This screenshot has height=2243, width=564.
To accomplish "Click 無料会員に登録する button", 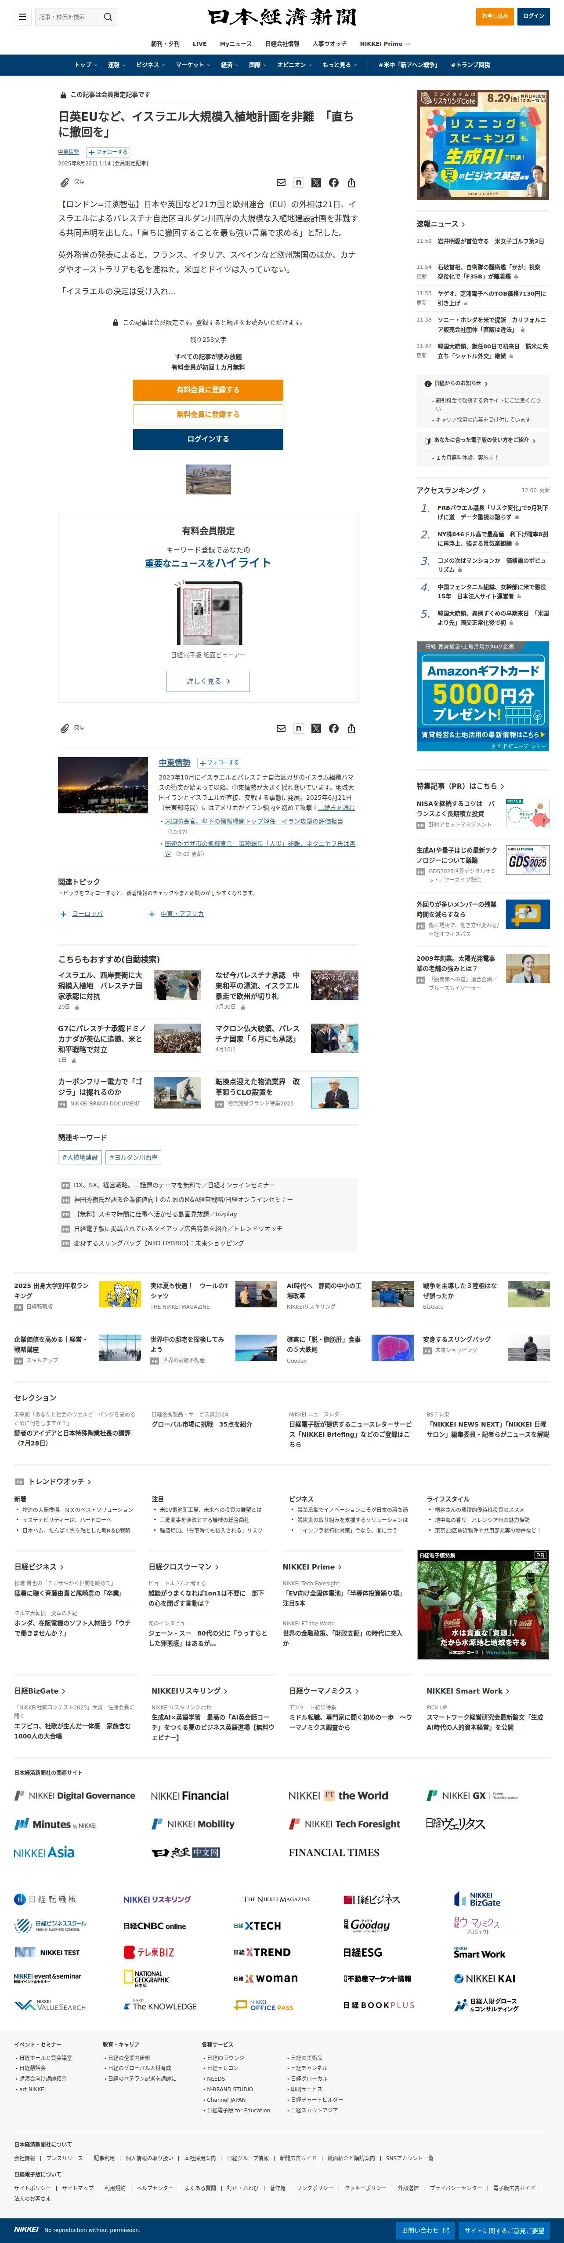I will [x=208, y=414].
